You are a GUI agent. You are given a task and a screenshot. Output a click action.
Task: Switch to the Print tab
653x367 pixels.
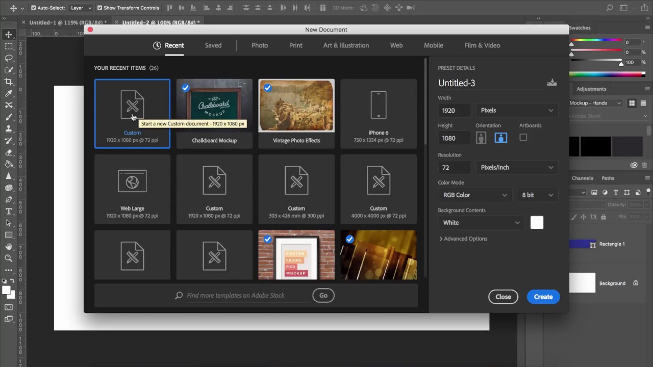[296, 45]
